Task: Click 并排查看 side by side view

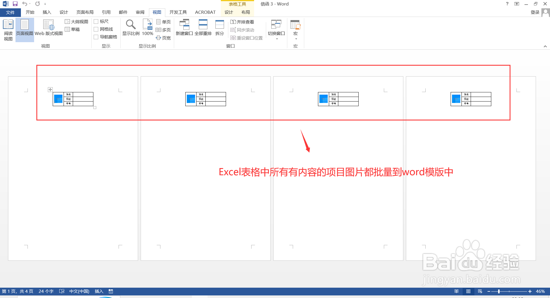Action: pyautogui.click(x=242, y=22)
